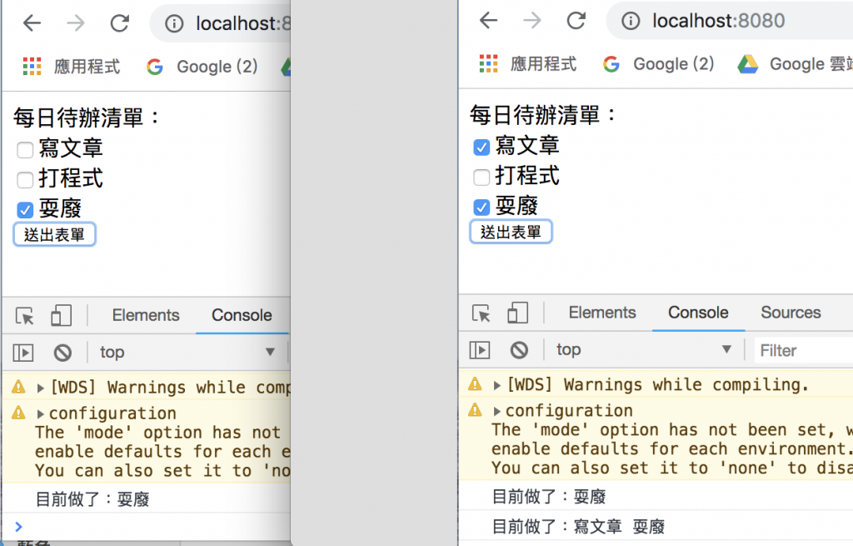Submit the form with 送出表單 in left window
Viewport: 853px width, 546px height.
pyautogui.click(x=54, y=234)
